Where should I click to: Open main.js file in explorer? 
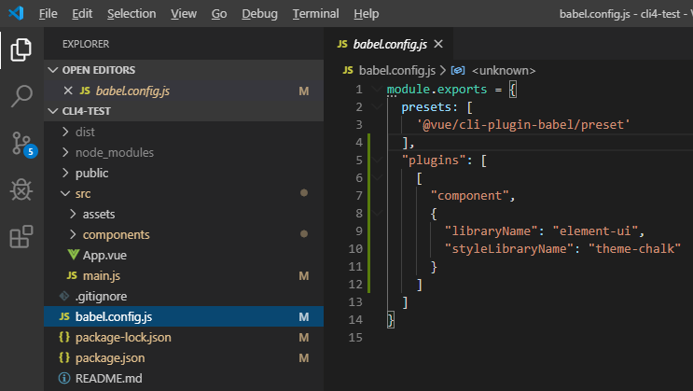[184, 275]
